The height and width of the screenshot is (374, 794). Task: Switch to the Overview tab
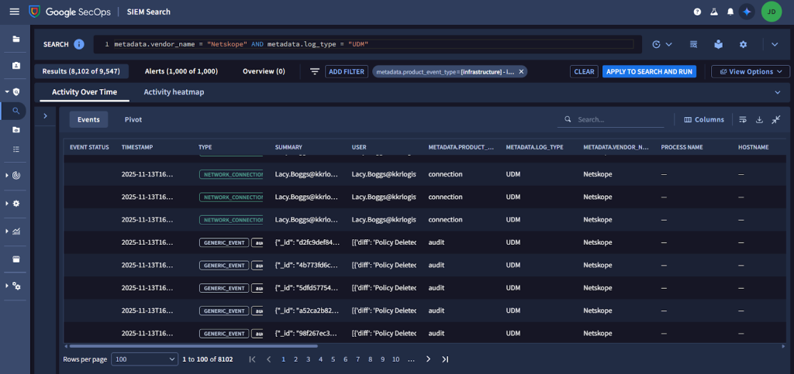click(264, 71)
